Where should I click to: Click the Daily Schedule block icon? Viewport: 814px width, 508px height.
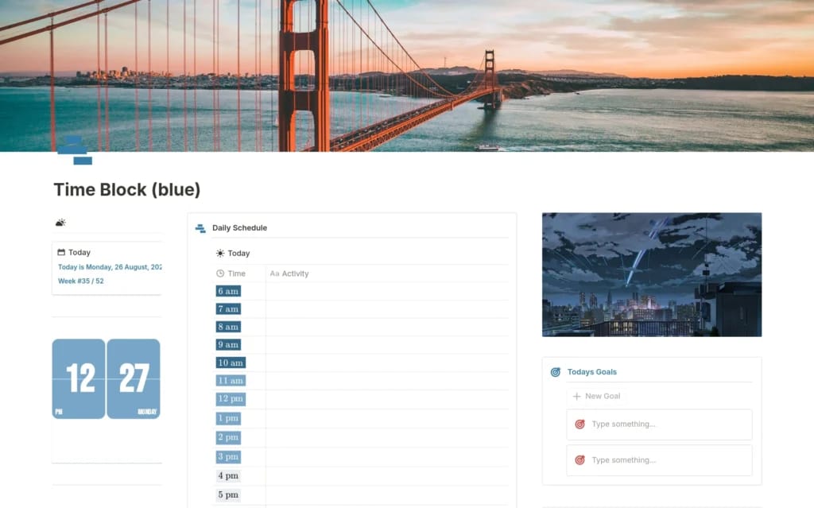[200, 228]
